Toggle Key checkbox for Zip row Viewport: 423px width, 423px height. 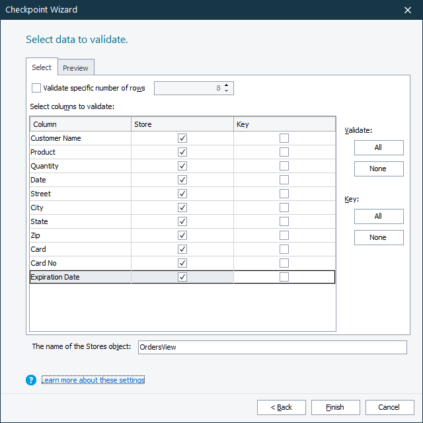[x=284, y=235]
